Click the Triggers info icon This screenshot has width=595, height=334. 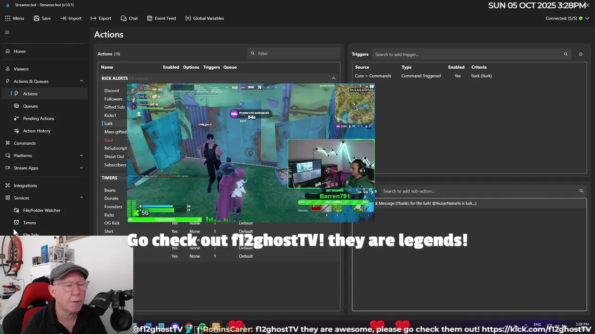pos(581,54)
